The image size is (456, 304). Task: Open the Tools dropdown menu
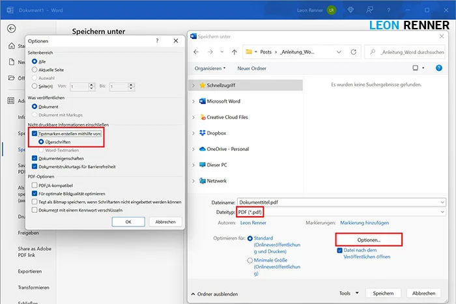pos(349,293)
